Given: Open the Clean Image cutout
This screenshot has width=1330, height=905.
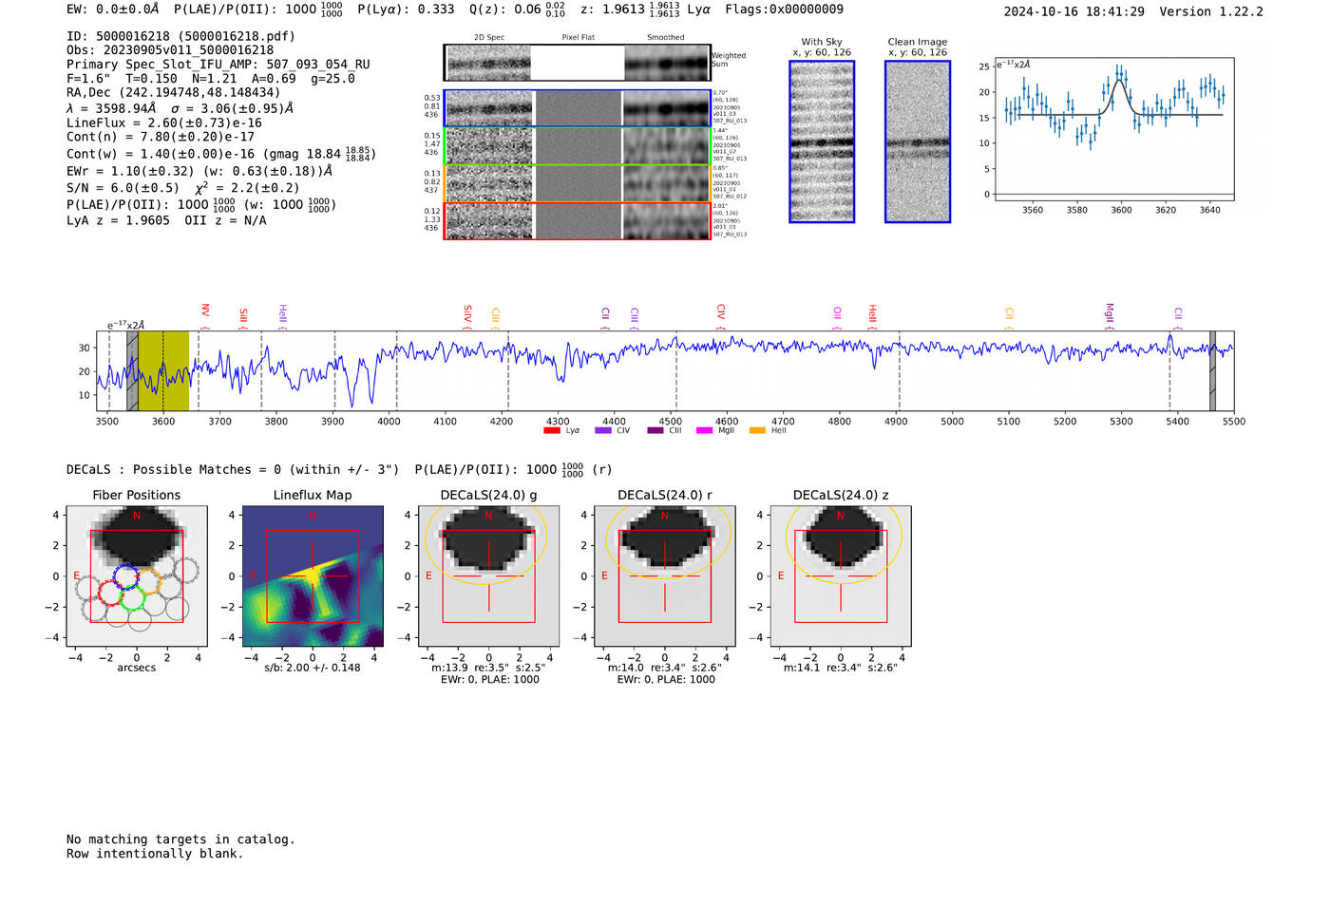Looking at the screenshot, I should point(917,141).
